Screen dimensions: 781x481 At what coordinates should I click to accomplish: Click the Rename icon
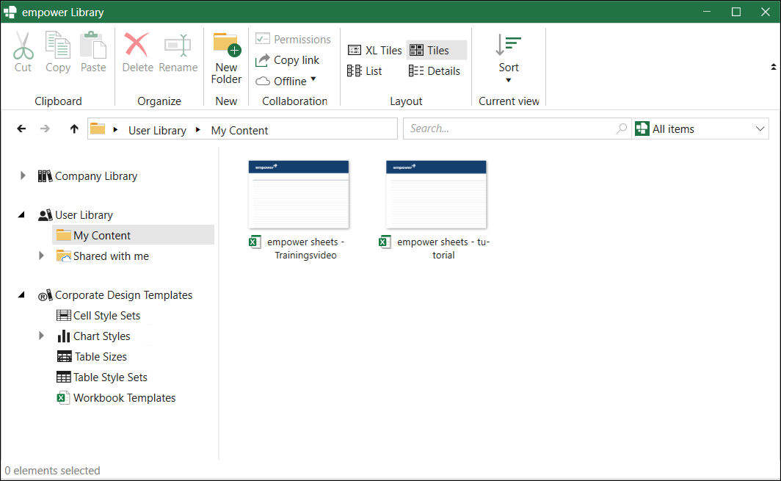[178, 46]
